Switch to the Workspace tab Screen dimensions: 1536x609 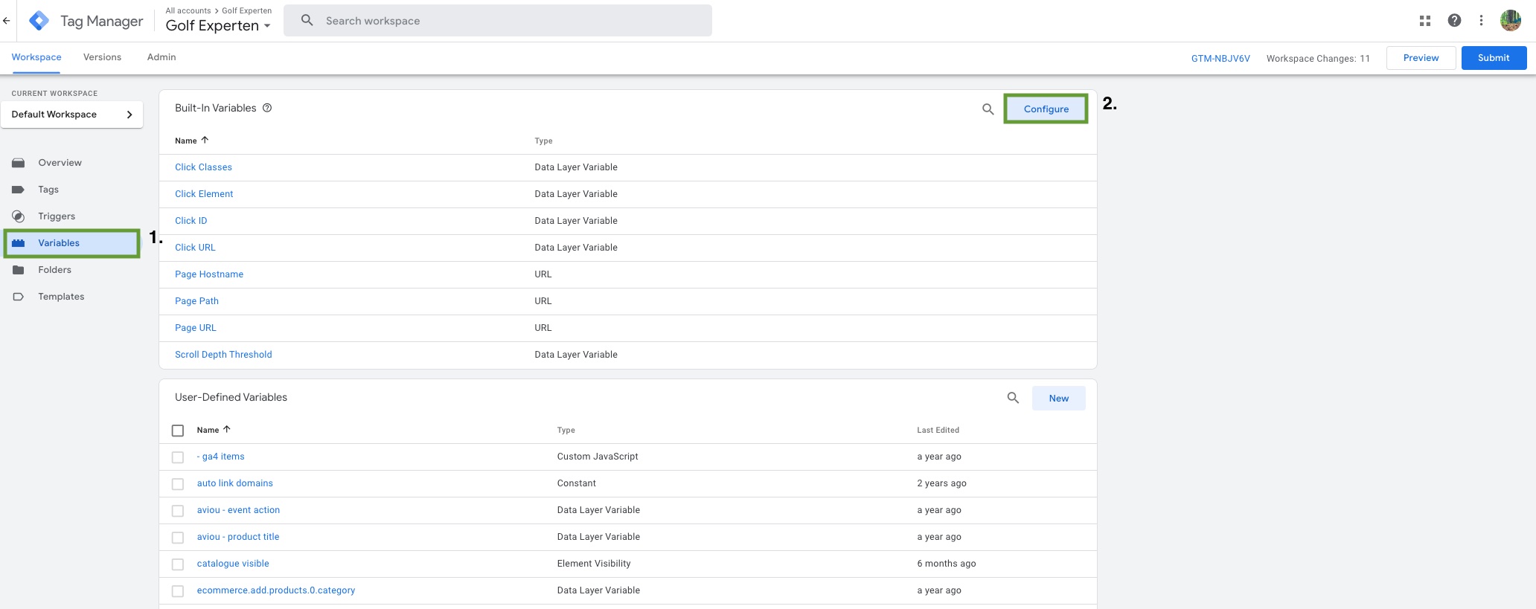click(x=36, y=57)
